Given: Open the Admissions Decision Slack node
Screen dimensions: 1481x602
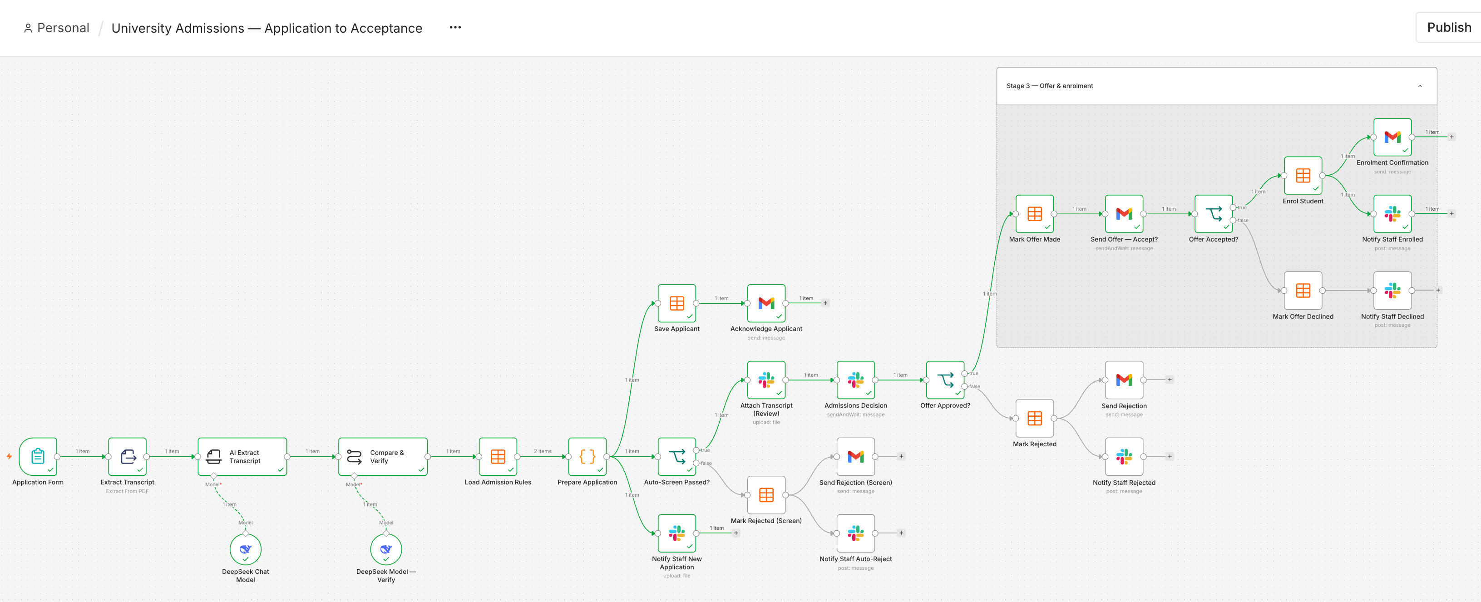Looking at the screenshot, I should click(855, 380).
